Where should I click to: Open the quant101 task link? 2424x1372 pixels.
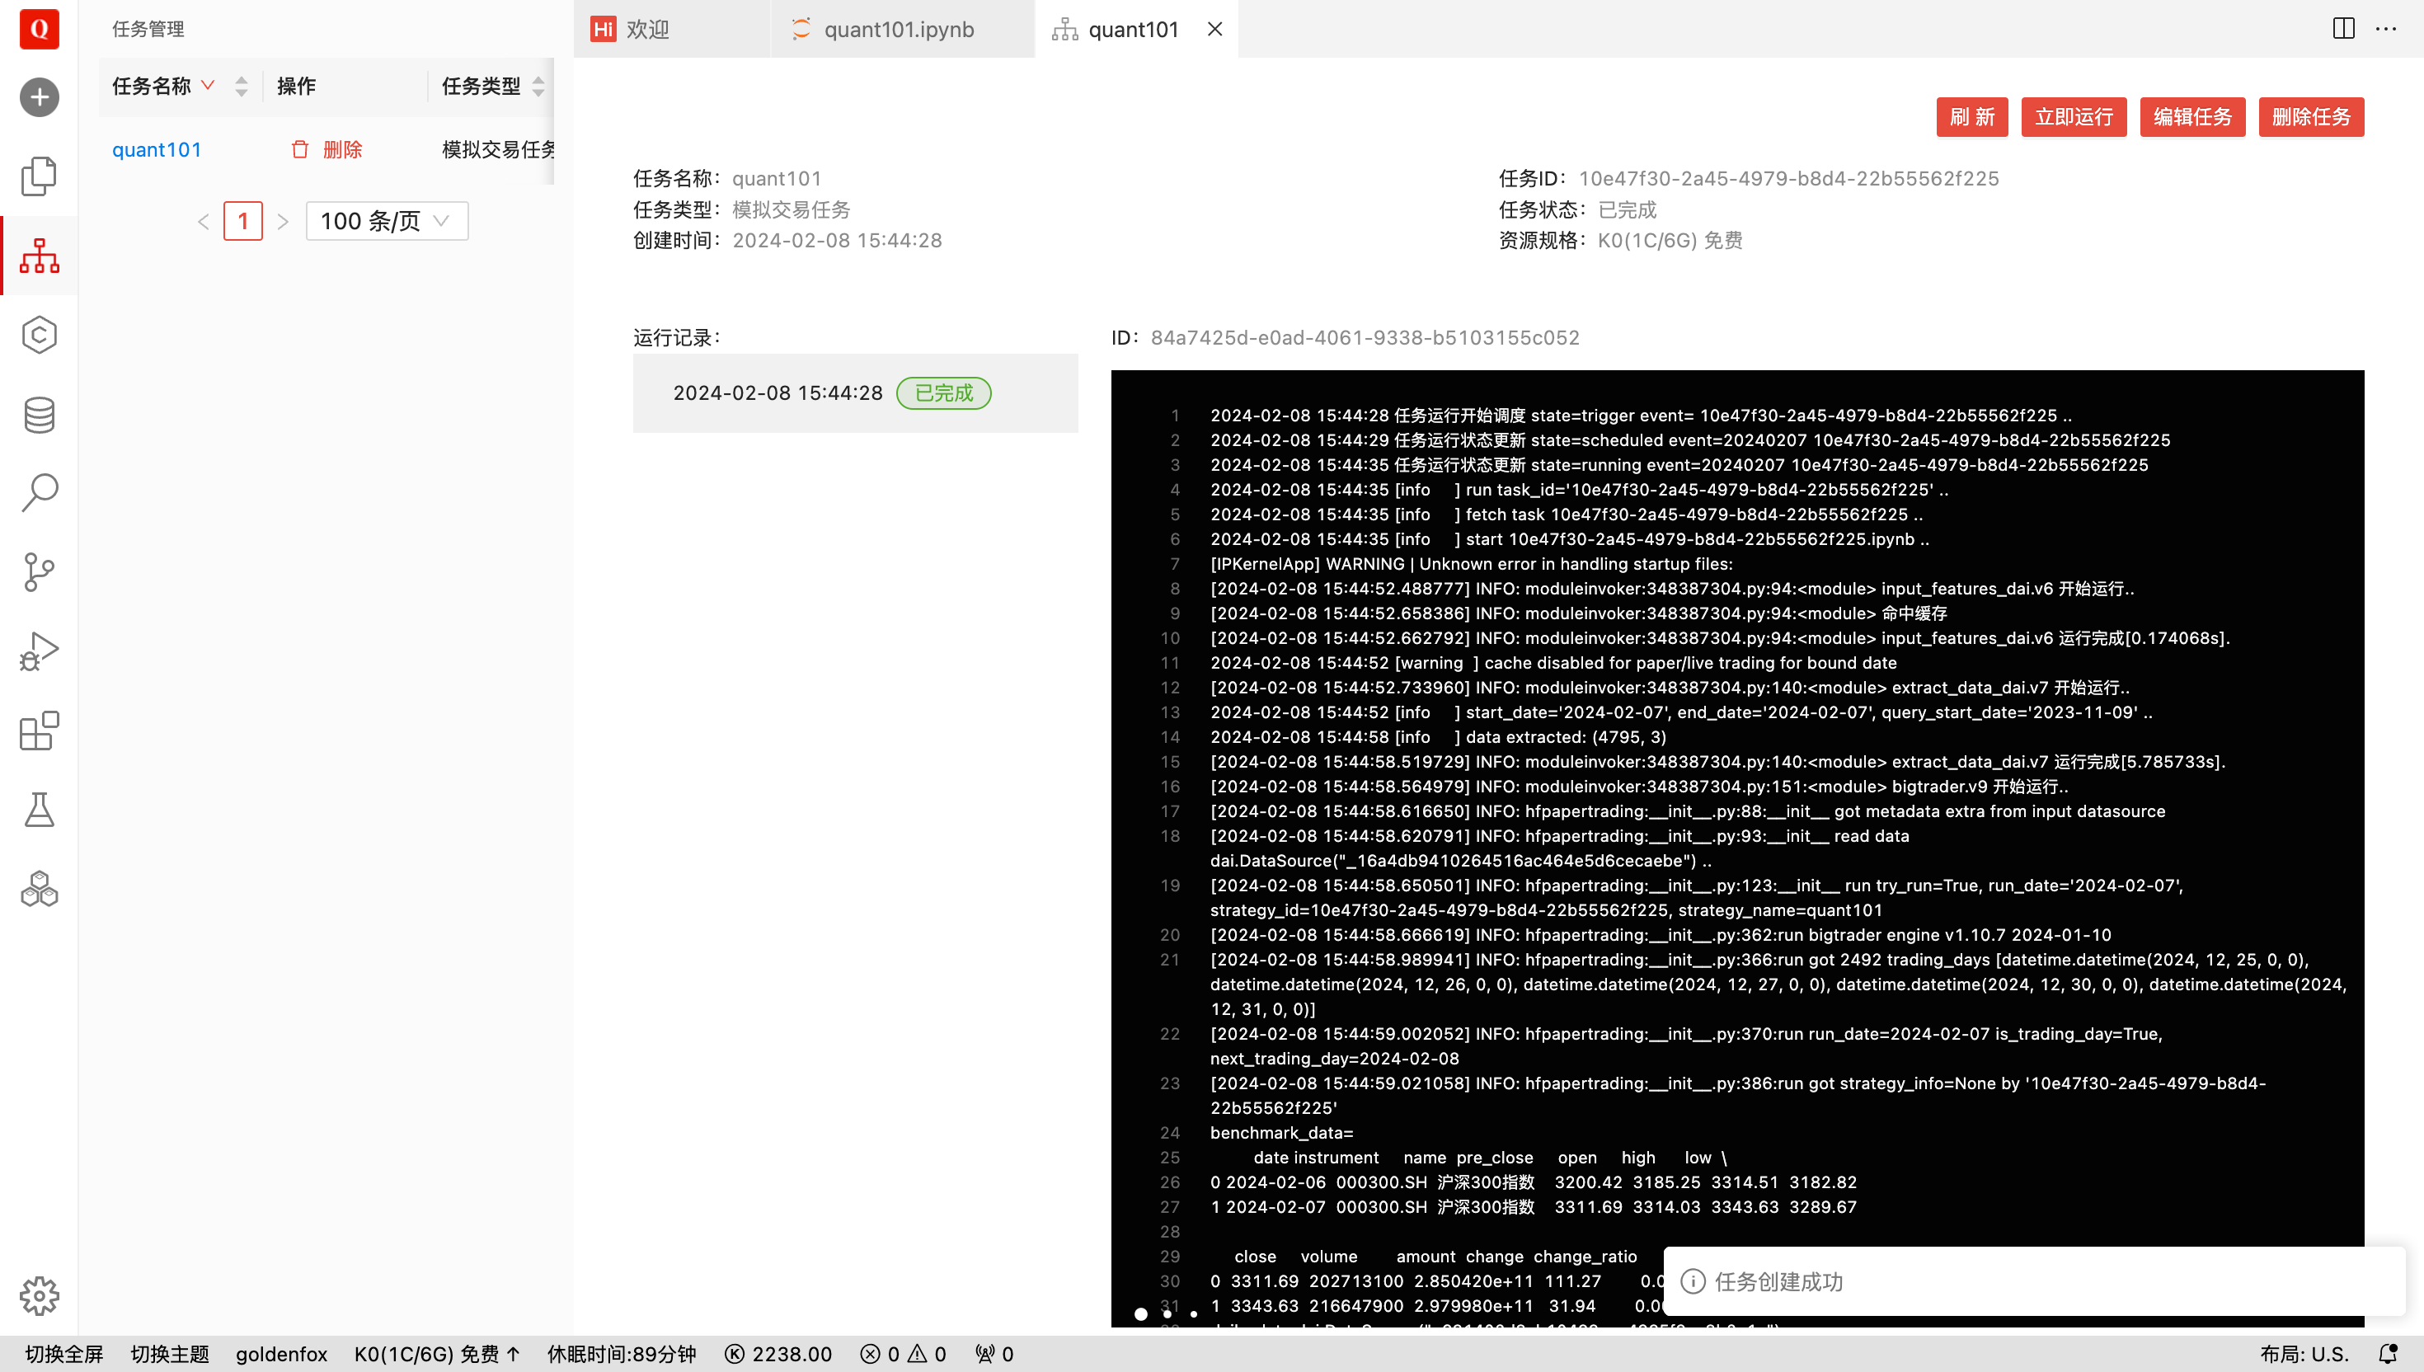click(157, 150)
